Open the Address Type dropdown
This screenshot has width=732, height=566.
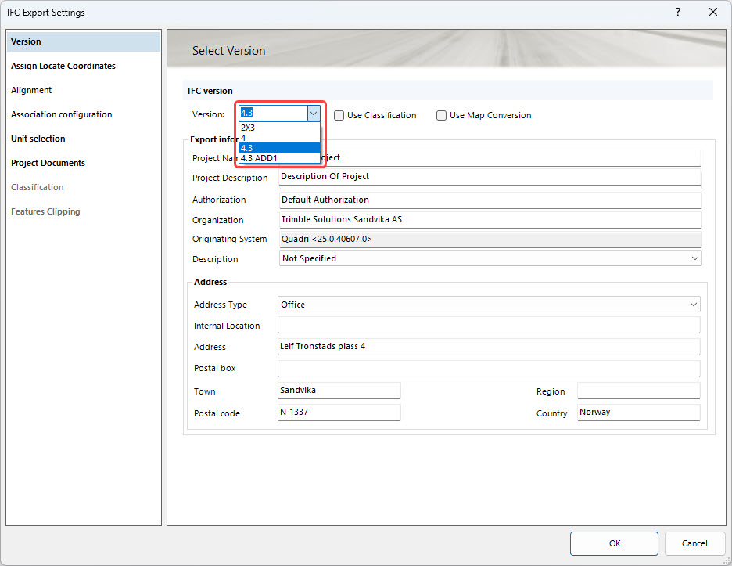point(489,305)
